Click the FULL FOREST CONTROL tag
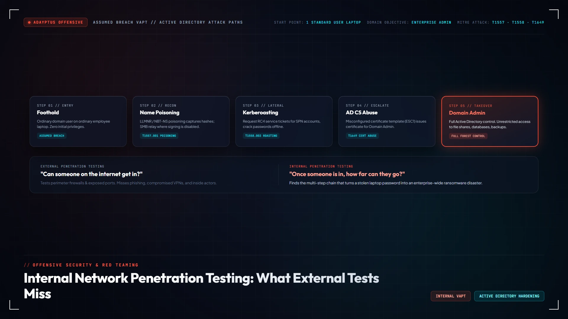 coord(468,136)
